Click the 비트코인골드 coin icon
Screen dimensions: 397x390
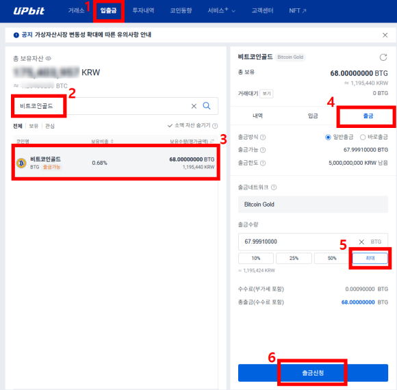(21, 164)
